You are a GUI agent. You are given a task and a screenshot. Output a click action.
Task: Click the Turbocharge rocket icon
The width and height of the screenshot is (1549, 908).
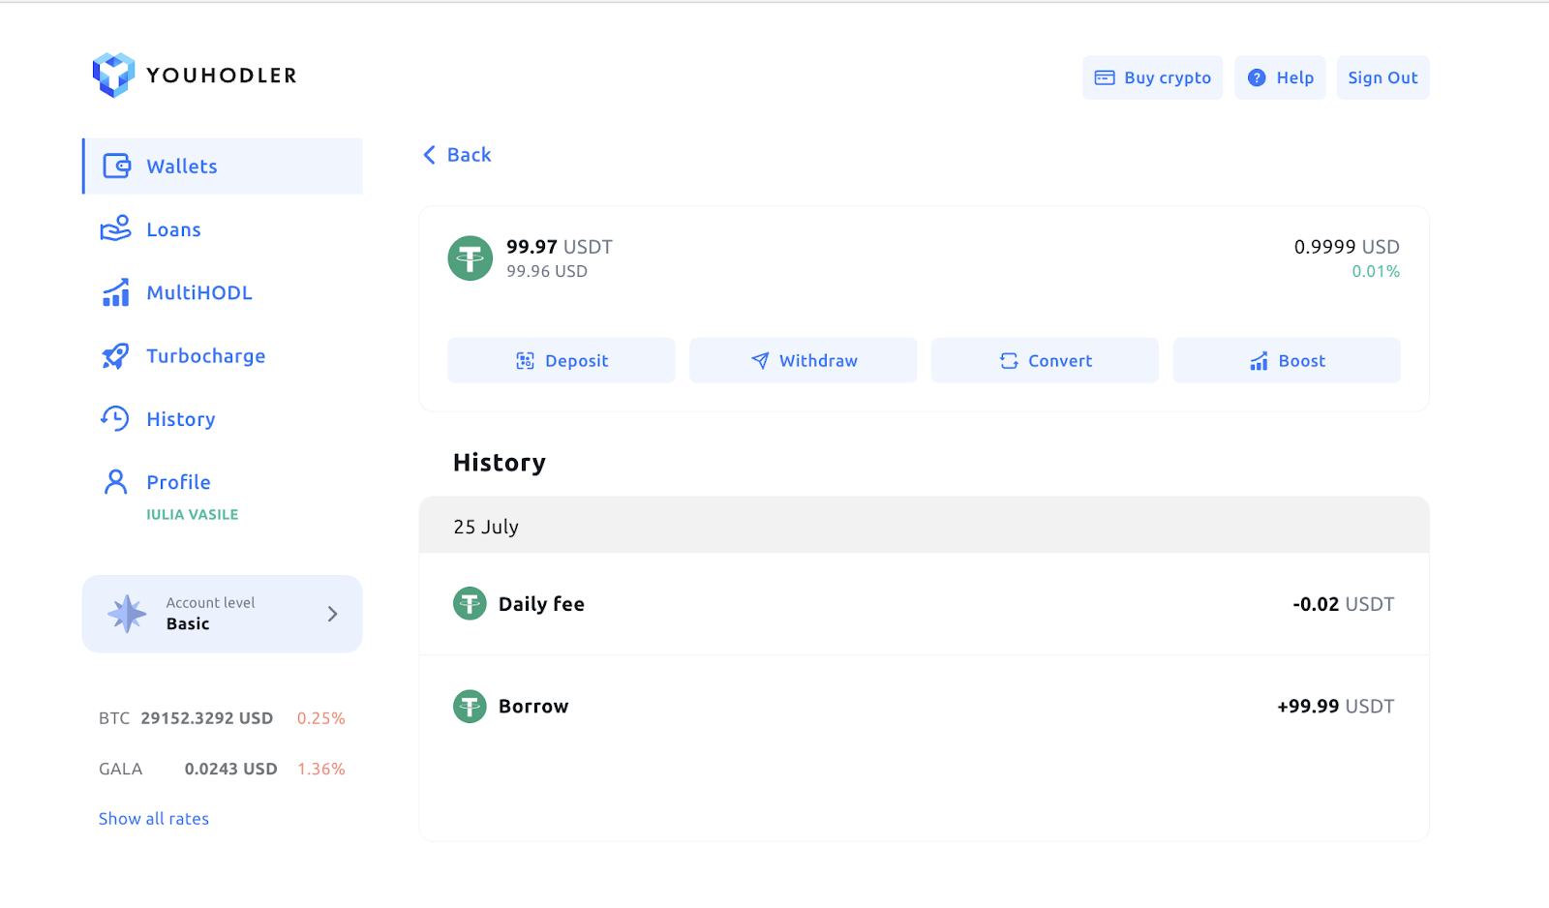coord(115,356)
